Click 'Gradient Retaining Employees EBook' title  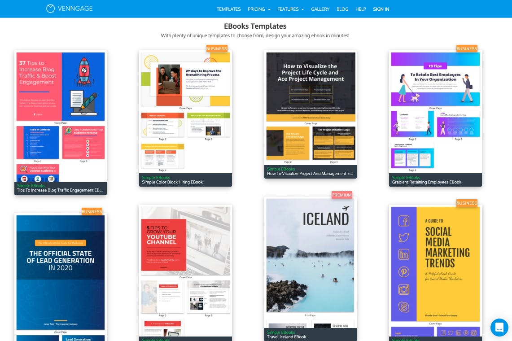coord(426,182)
